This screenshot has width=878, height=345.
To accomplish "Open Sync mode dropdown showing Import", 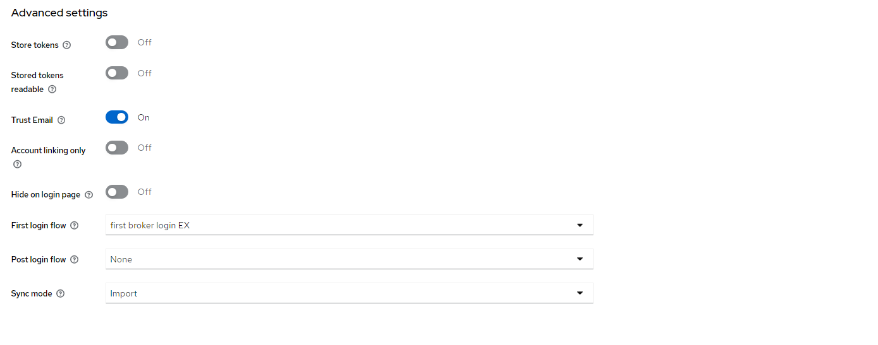I will click(349, 293).
